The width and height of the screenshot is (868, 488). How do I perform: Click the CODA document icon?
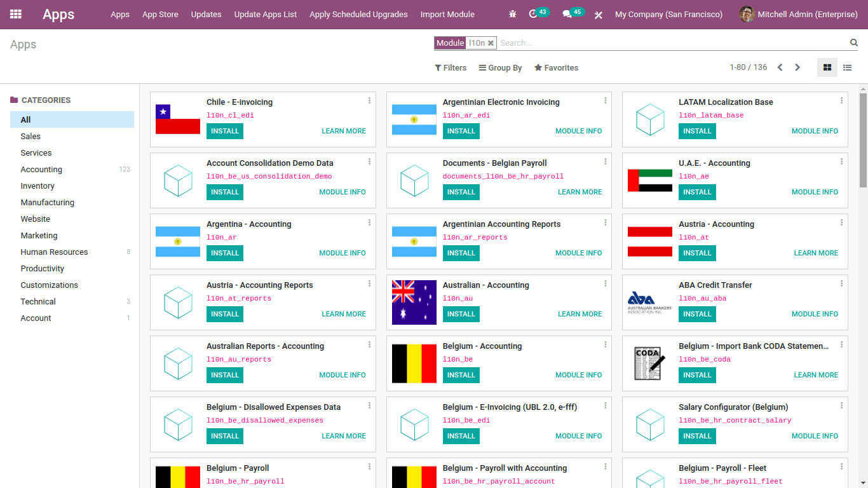tap(650, 363)
